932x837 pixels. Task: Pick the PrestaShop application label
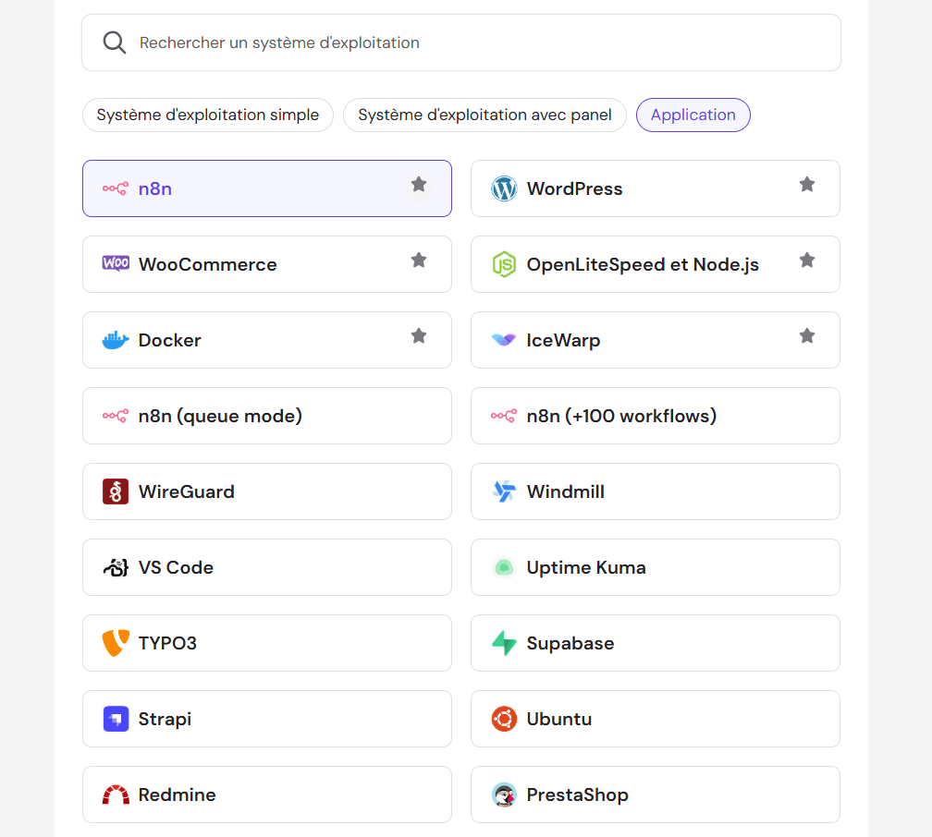[x=577, y=795]
